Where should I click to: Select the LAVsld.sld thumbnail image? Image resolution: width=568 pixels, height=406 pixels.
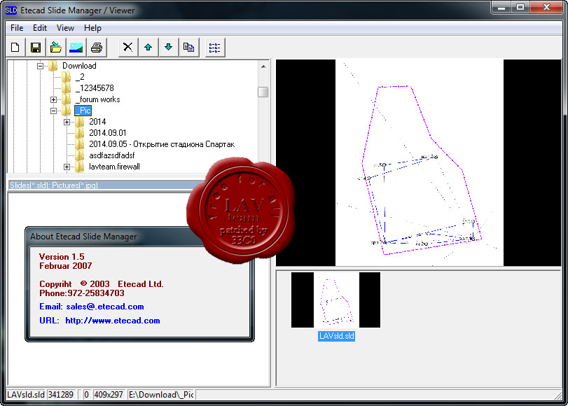pyautogui.click(x=335, y=300)
